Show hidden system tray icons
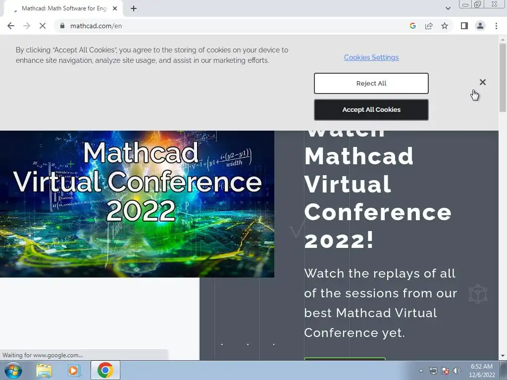 click(x=421, y=371)
